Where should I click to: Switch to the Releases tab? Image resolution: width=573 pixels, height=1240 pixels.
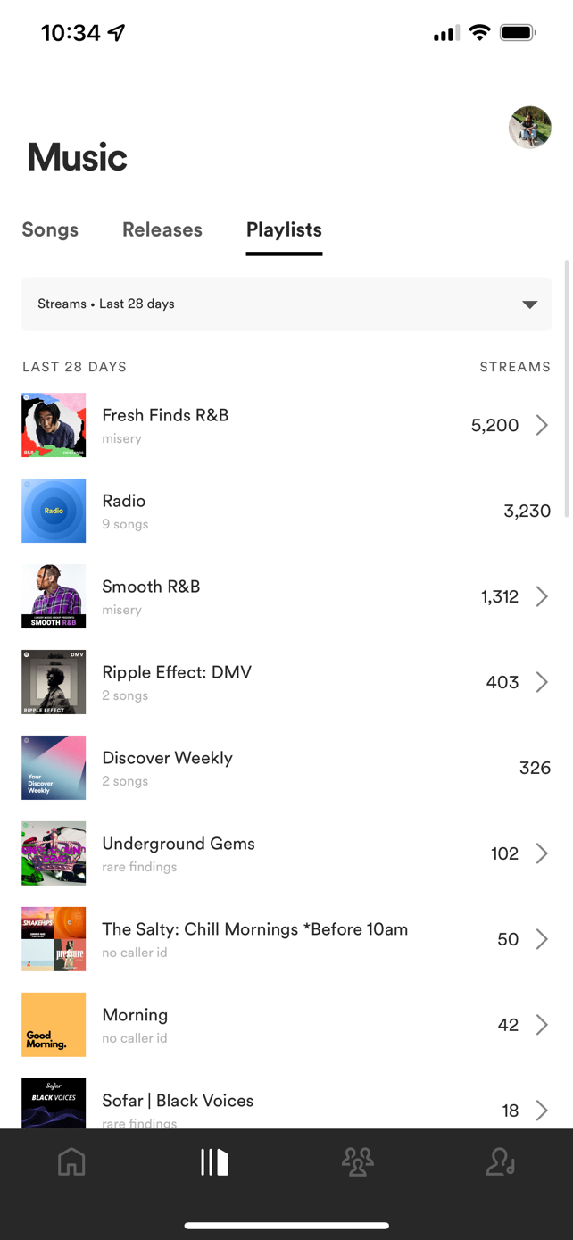162,229
